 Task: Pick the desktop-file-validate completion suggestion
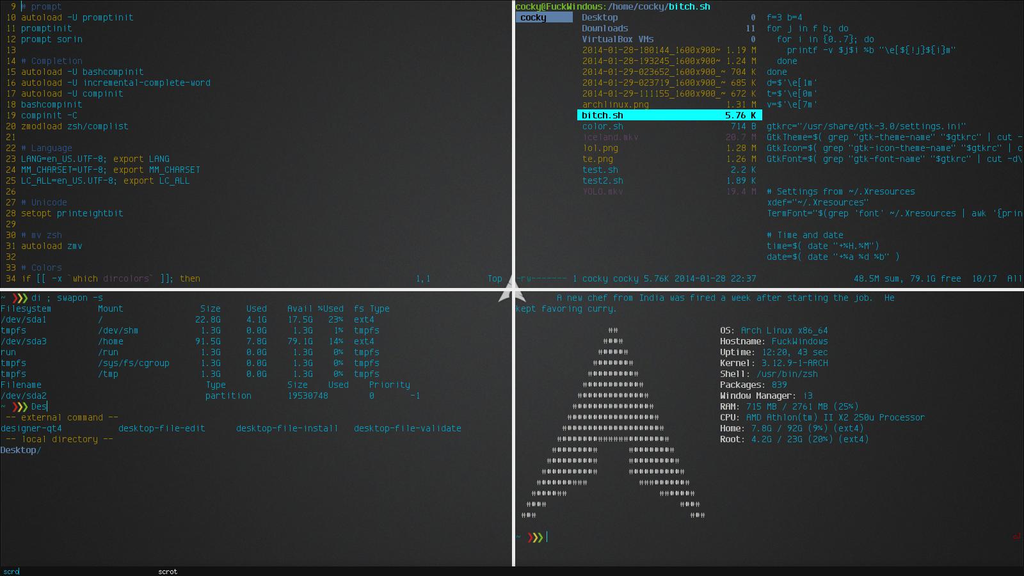[408, 428]
